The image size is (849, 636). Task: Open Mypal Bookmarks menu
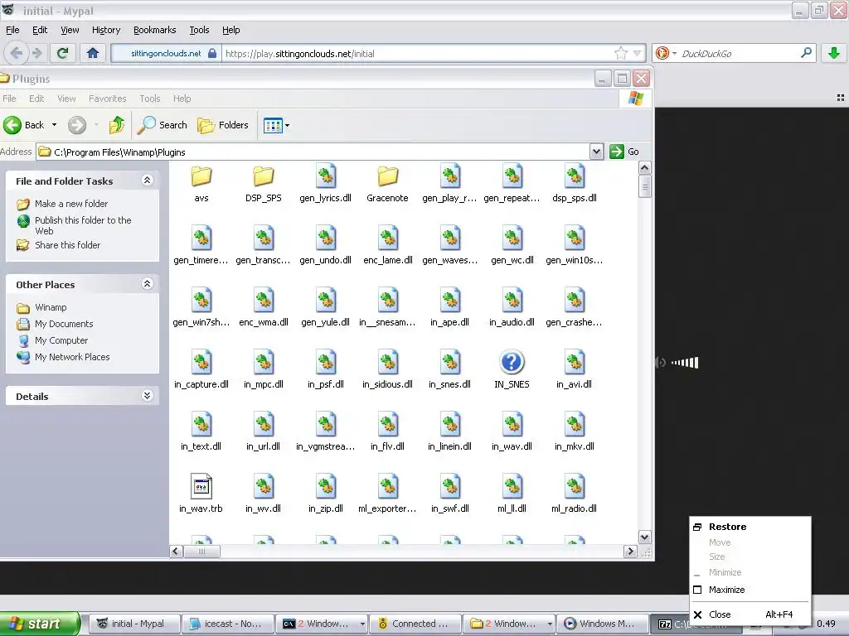click(x=155, y=30)
